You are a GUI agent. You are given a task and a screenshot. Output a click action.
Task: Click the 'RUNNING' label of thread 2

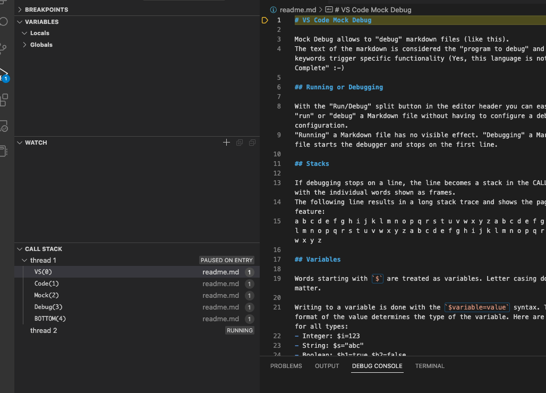[x=240, y=330]
